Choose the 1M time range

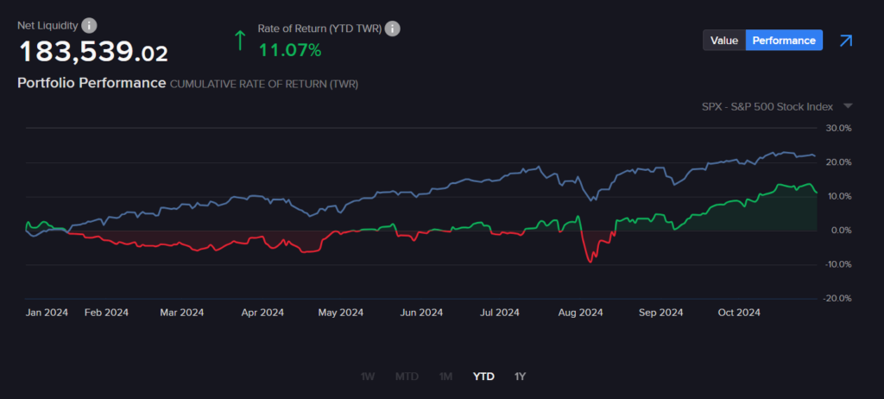click(x=446, y=377)
